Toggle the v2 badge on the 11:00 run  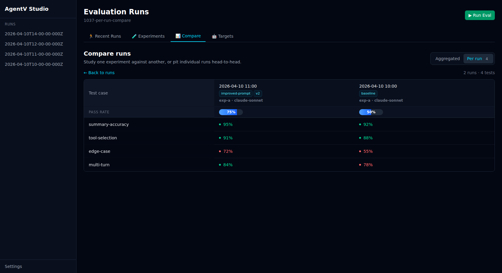coord(258,93)
